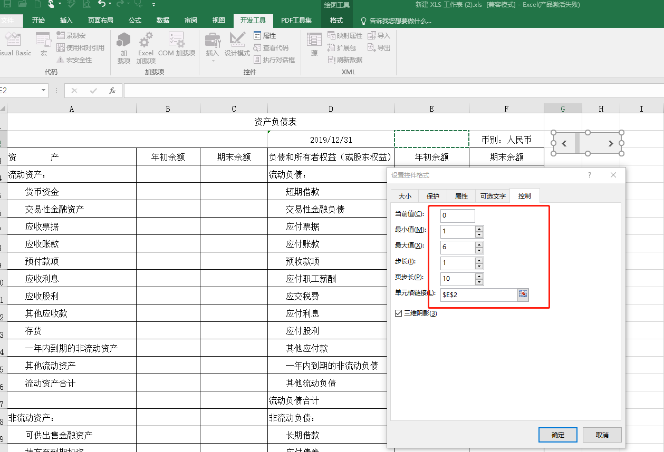Confirm dialog with 确定 button

click(558, 435)
